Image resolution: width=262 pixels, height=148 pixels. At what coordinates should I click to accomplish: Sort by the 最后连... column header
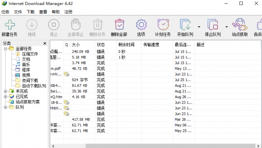click(x=184, y=45)
